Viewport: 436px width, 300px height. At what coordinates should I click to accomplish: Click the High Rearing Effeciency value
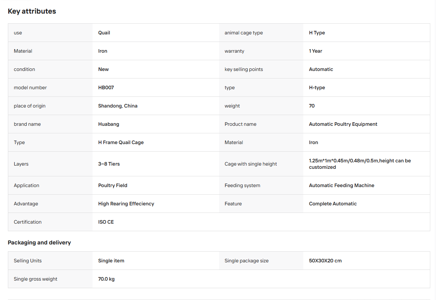click(126, 204)
